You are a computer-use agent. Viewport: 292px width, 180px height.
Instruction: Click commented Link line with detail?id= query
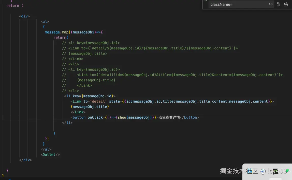(178, 75)
